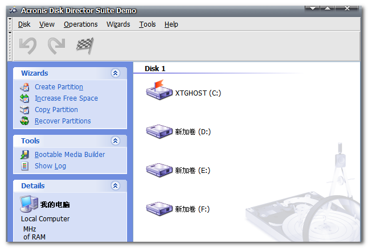Image resolution: width=368 pixels, height=248 pixels.
Task: Open the Help menu
Action: (x=171, y=24)
